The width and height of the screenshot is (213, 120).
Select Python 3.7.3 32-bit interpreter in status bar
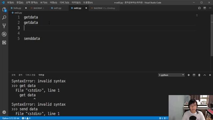(11, 118)
